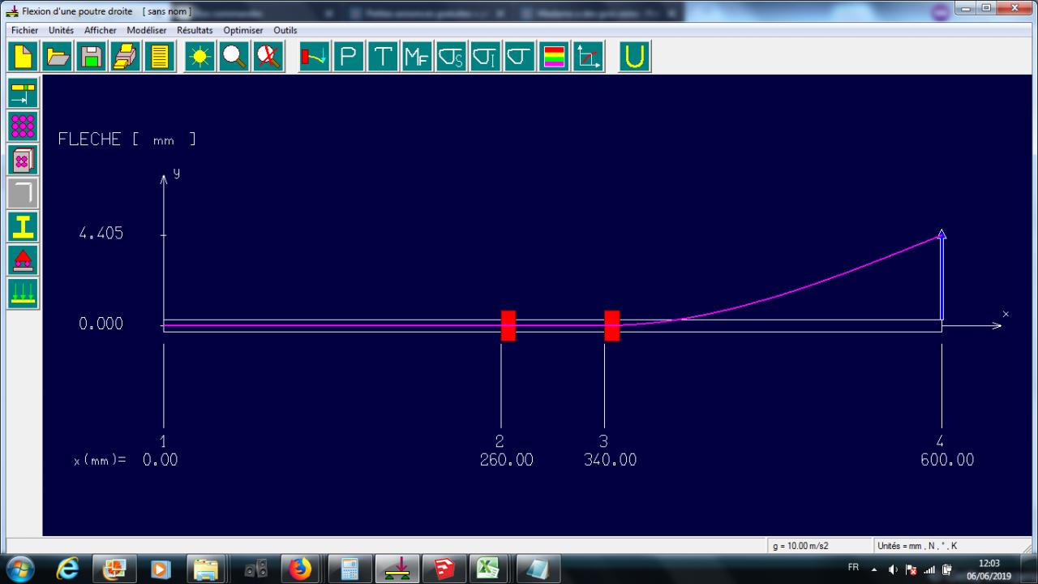Viewport: 1038px width, 584px height.
Task: Click the 260.00 node position label
Action: click(x=507, y=460)
